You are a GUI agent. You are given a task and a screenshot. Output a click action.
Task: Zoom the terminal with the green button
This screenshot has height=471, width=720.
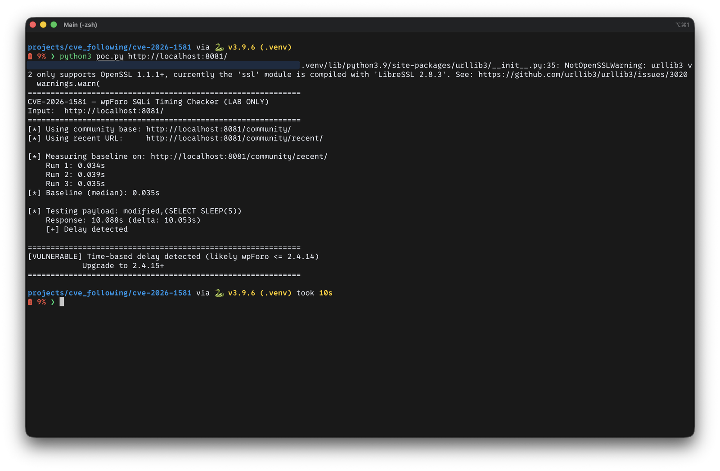(x=54, y=25)
